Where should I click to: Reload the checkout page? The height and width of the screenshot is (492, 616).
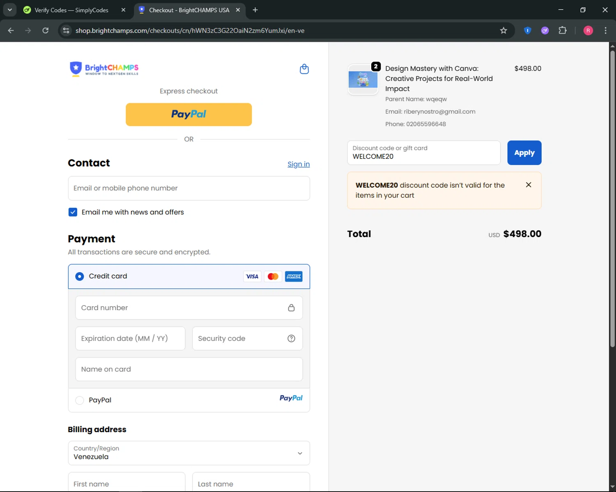[46, 30]
